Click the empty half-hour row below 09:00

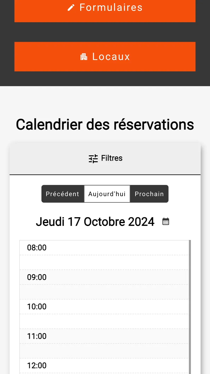pyautogui.click(x=104, y=292)
